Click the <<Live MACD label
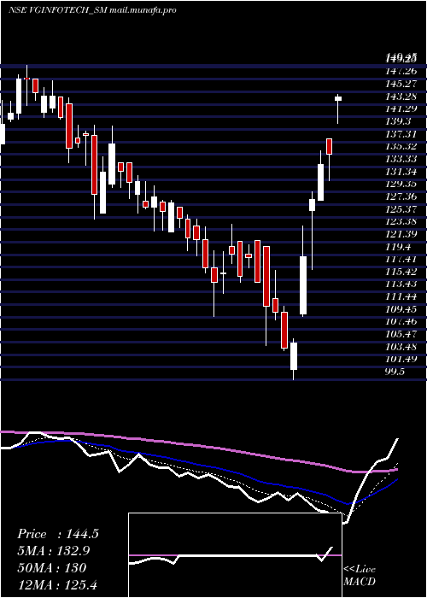Screen dimensions: 427x598 tap(360, 576)
